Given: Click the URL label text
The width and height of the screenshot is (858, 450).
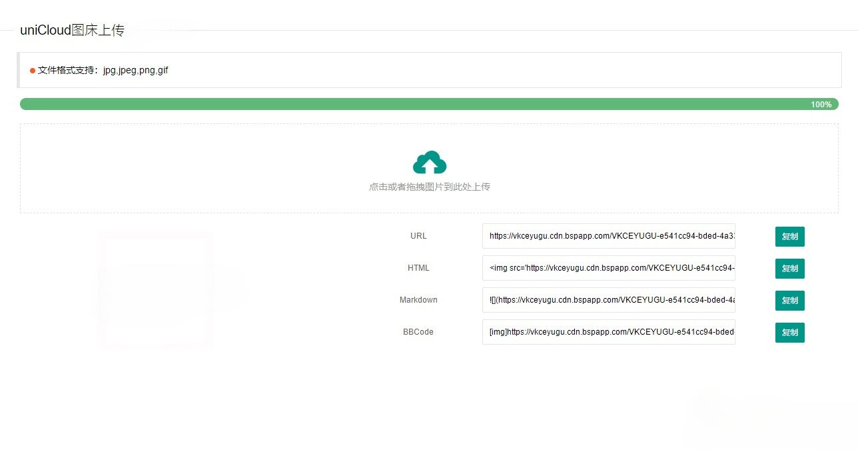Looking at the screenshot, I should coord(418,236).
